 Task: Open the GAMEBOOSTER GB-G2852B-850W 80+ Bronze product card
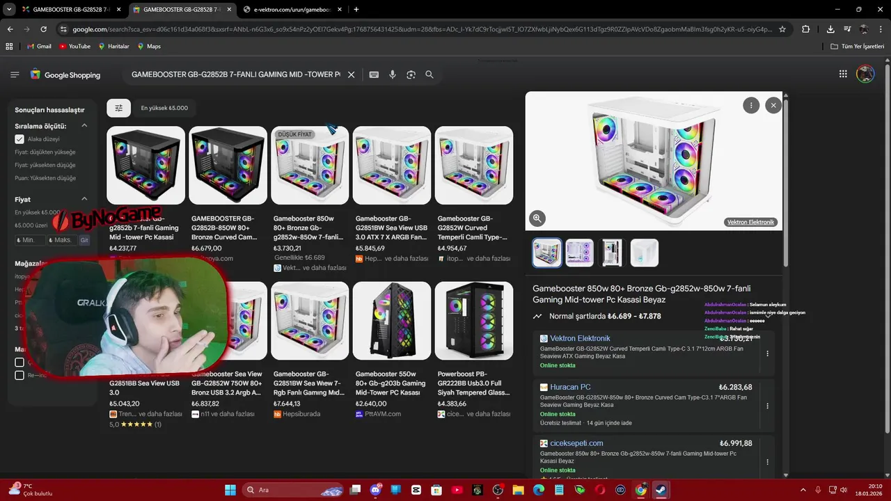point(228,195)
